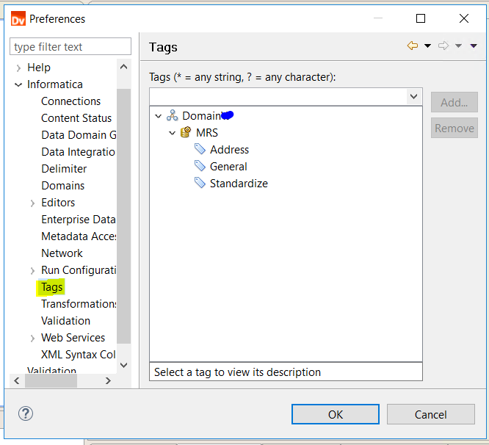Viewport: 489px width, 445px height.
Task: Select the Network preference page
Action: click(x=62, y=253)
